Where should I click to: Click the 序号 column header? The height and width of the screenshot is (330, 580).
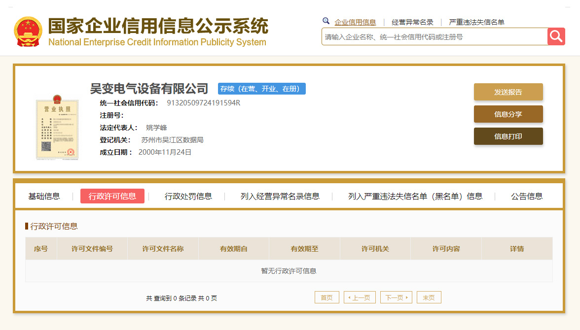(41, 249)
